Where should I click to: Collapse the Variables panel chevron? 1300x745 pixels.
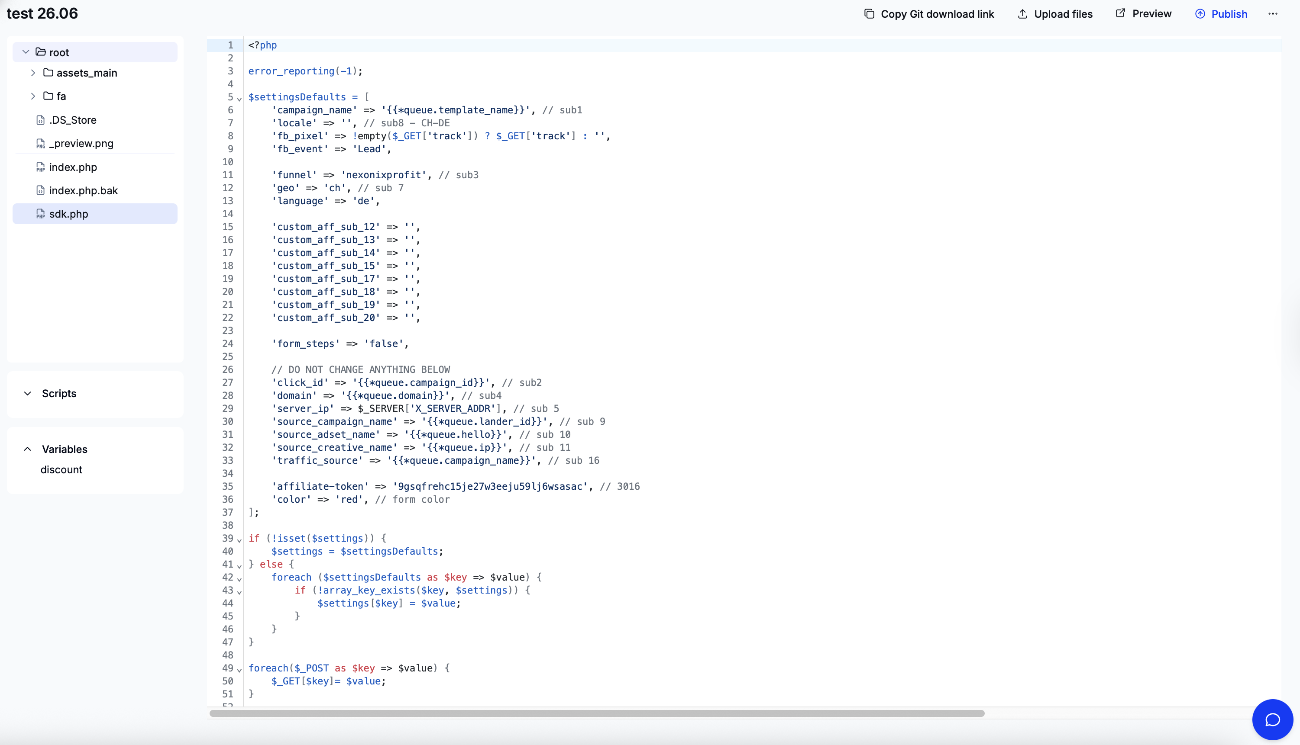tap(28, 449)
